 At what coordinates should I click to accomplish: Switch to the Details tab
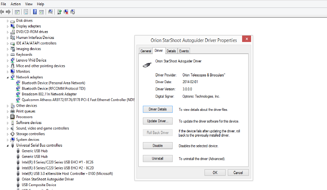171,51
